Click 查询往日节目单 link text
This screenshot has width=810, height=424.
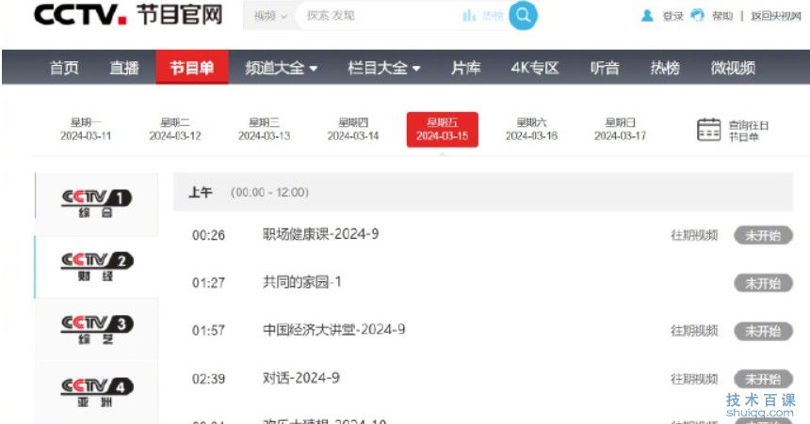click(x=748, y=131)
